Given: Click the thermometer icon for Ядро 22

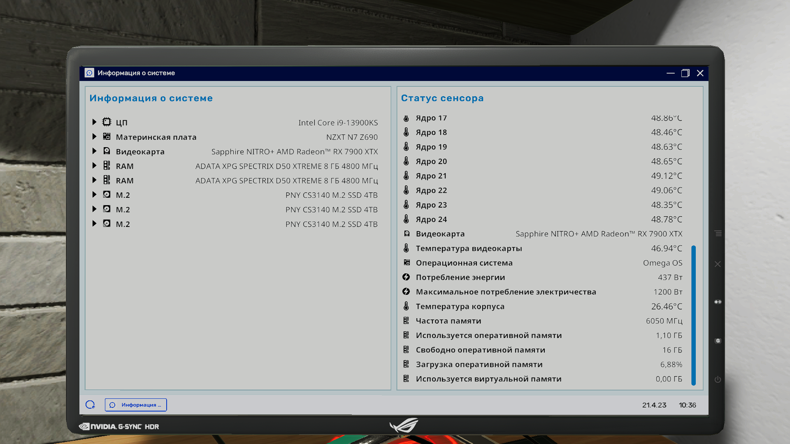Looking at the screenshot, I should tap(406, 190).
